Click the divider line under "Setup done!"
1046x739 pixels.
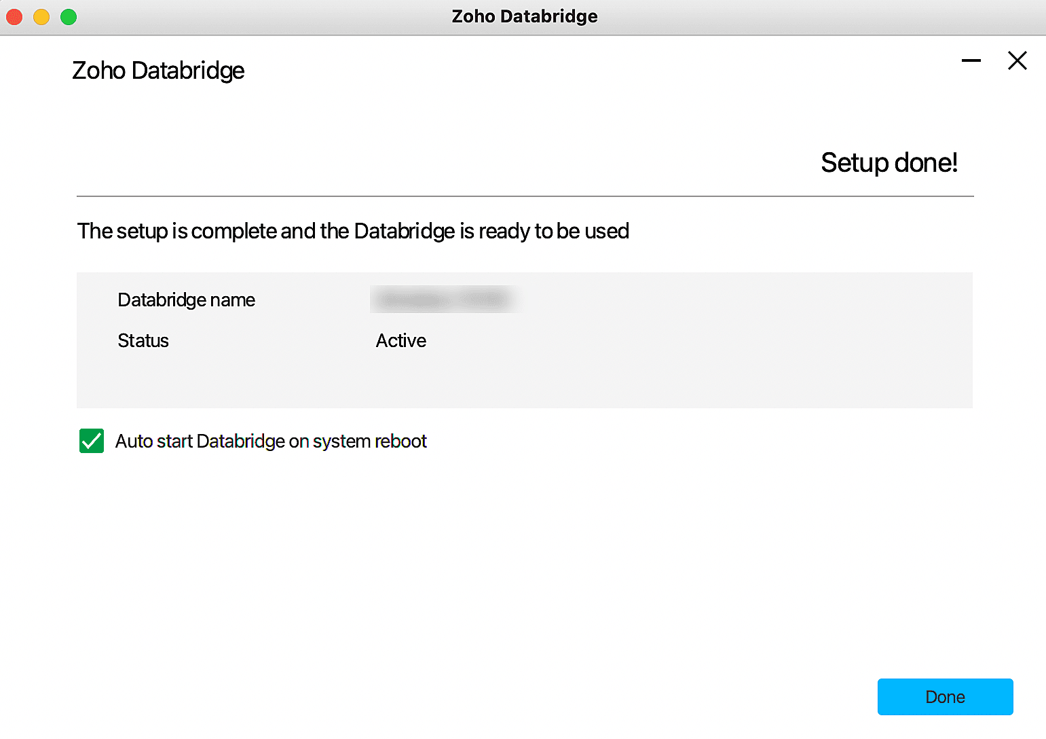coord(525,196)
